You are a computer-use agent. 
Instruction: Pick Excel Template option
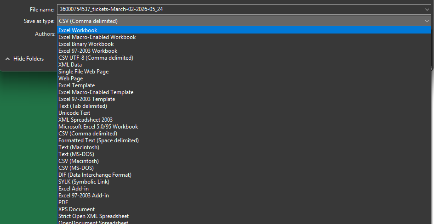point(244,85)
